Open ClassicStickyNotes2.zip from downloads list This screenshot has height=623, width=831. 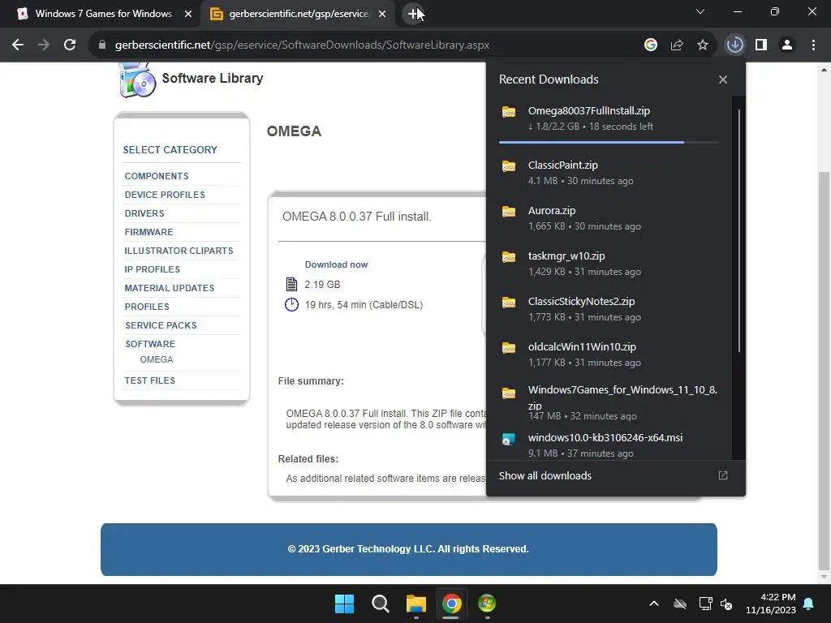point(609,309)
